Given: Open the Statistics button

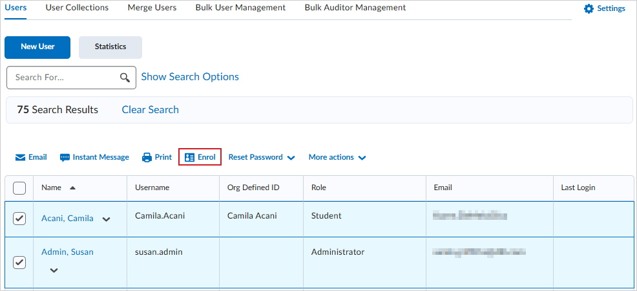Looking at the screenshot, I should (110, 47).
